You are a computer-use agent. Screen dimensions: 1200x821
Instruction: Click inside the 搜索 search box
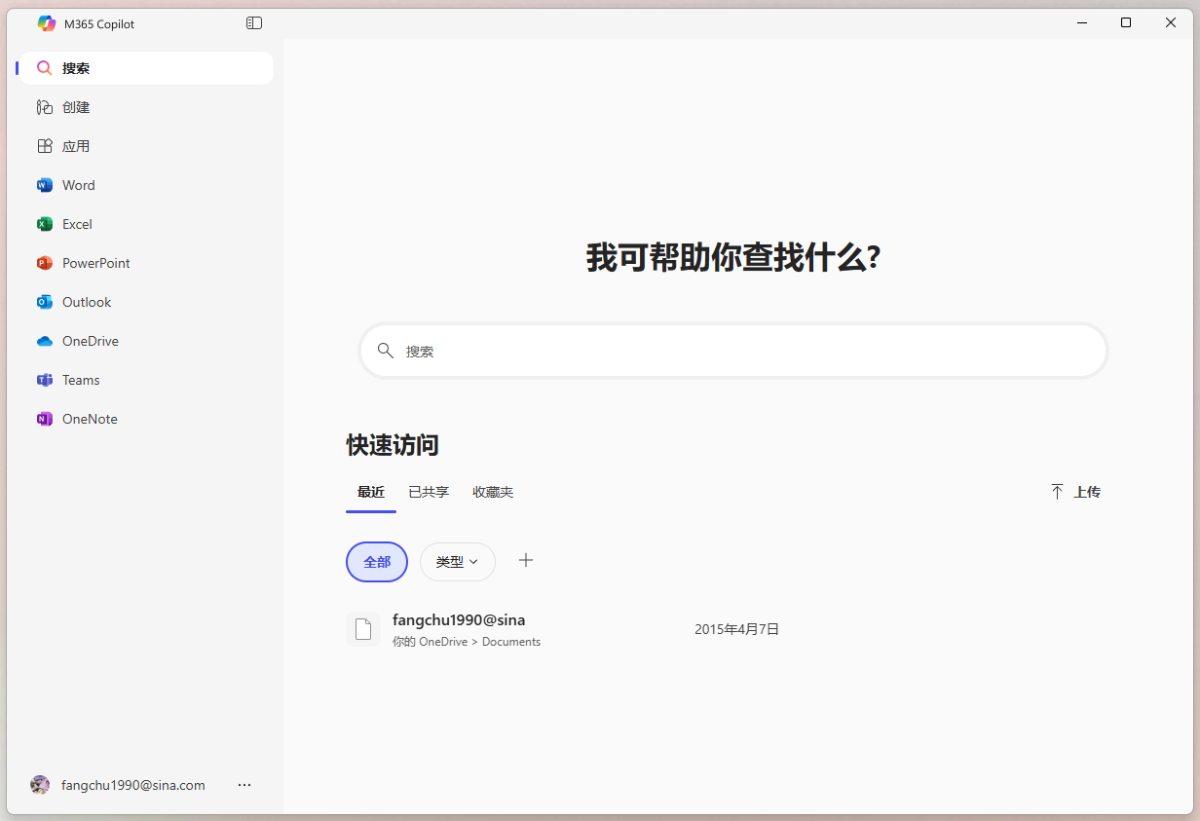click(733, 351)
